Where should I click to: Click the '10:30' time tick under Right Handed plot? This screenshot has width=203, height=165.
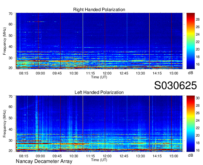(x=74, y=73)
